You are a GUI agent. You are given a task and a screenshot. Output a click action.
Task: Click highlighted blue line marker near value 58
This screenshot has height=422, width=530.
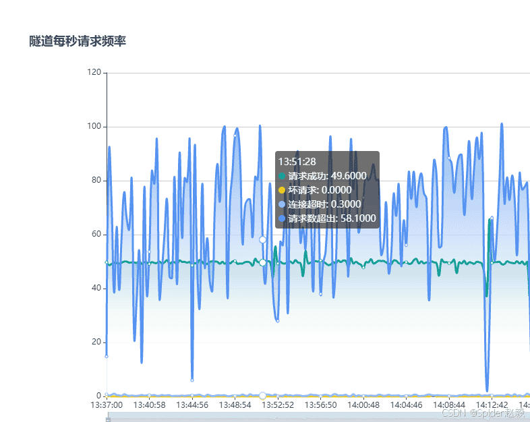[x=262, y=239]
